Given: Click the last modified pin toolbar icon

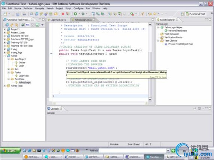Looking at the screenshot, I should (x=143, y=14).
